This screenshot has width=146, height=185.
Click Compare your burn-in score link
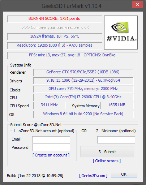click(55, 27)
